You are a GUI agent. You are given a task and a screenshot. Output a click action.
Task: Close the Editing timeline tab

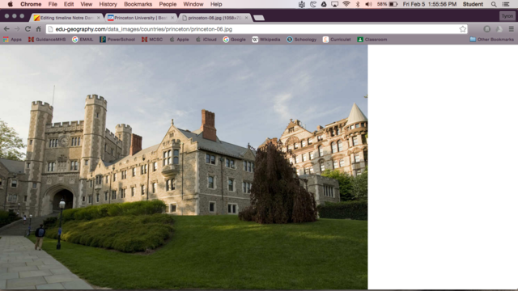click(x=99, y=18)
